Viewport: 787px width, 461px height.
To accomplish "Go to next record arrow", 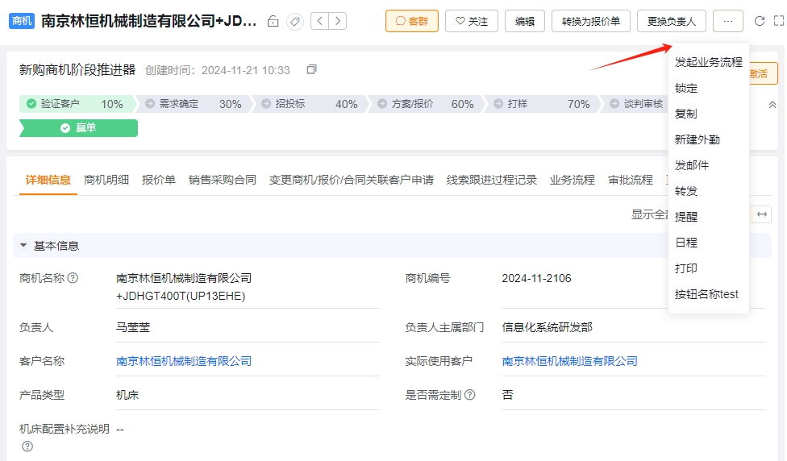I will pyautogui.click(x=338, y=21).
